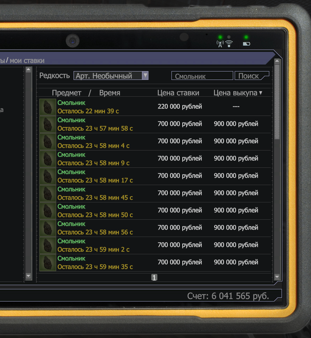Click the item icon for lot ending 23 ч 57 мин 58 с

(47, 124)
